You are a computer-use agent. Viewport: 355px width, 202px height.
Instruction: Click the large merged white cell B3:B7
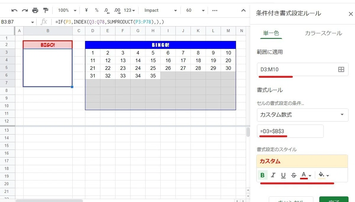click(48, 68)
